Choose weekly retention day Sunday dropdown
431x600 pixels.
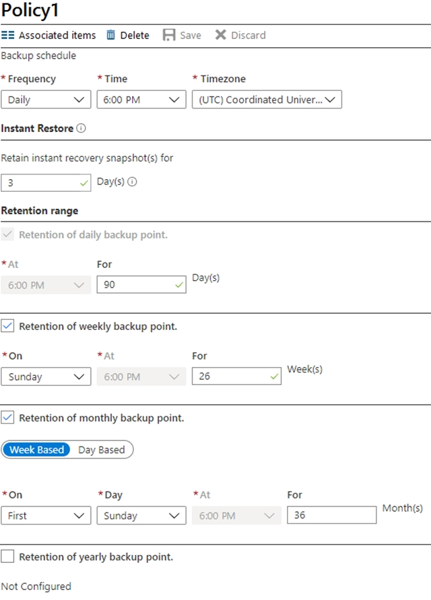click(46, 376)
